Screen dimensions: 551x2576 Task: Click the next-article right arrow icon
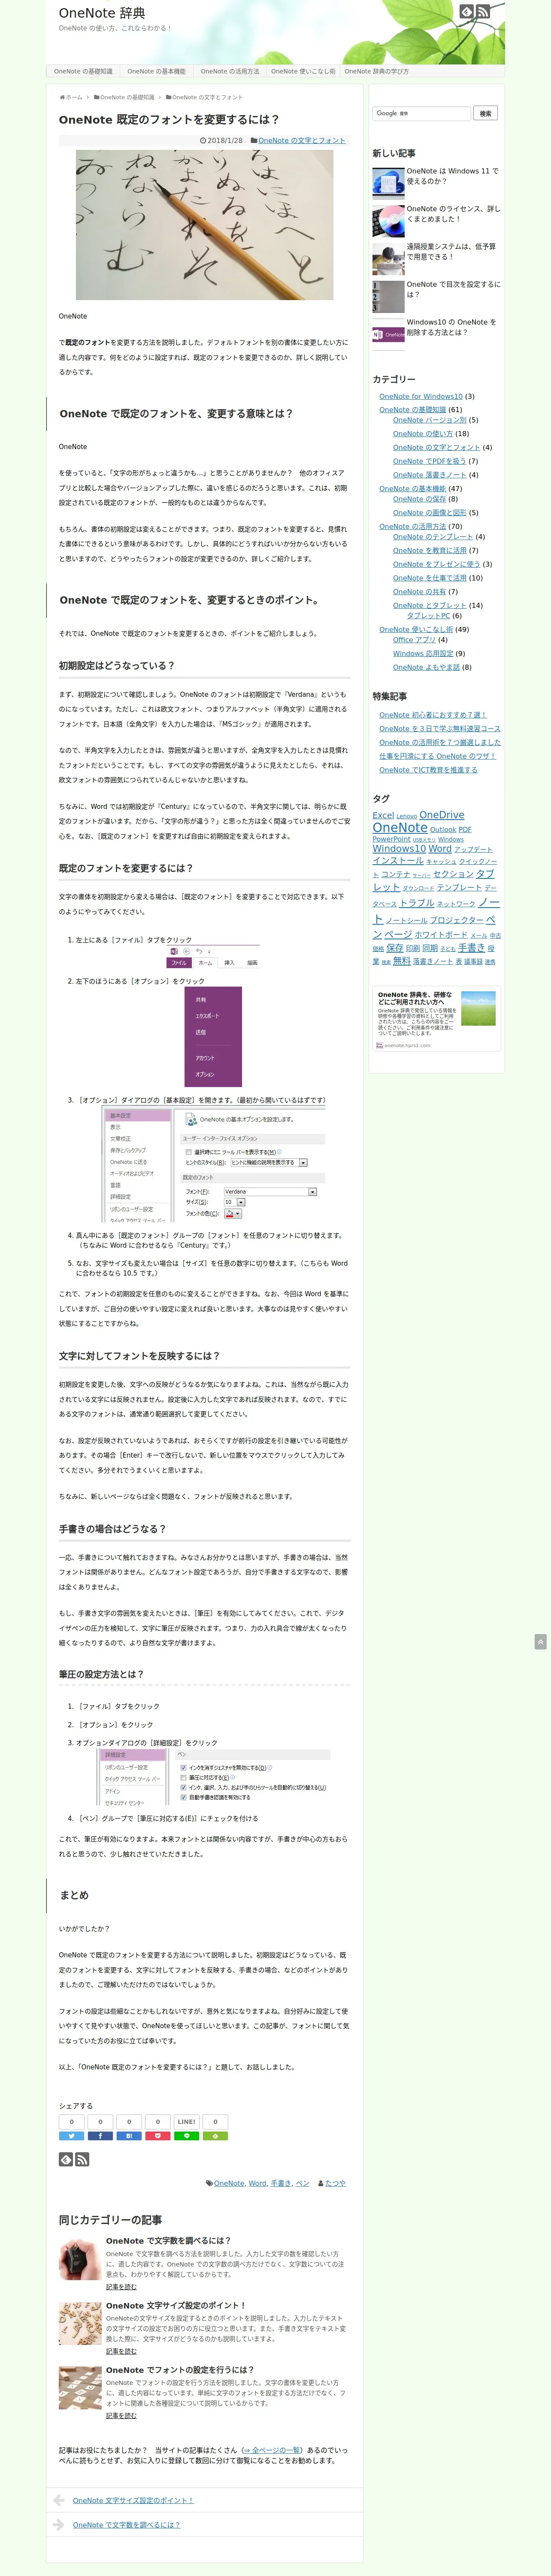[59, 2525]
